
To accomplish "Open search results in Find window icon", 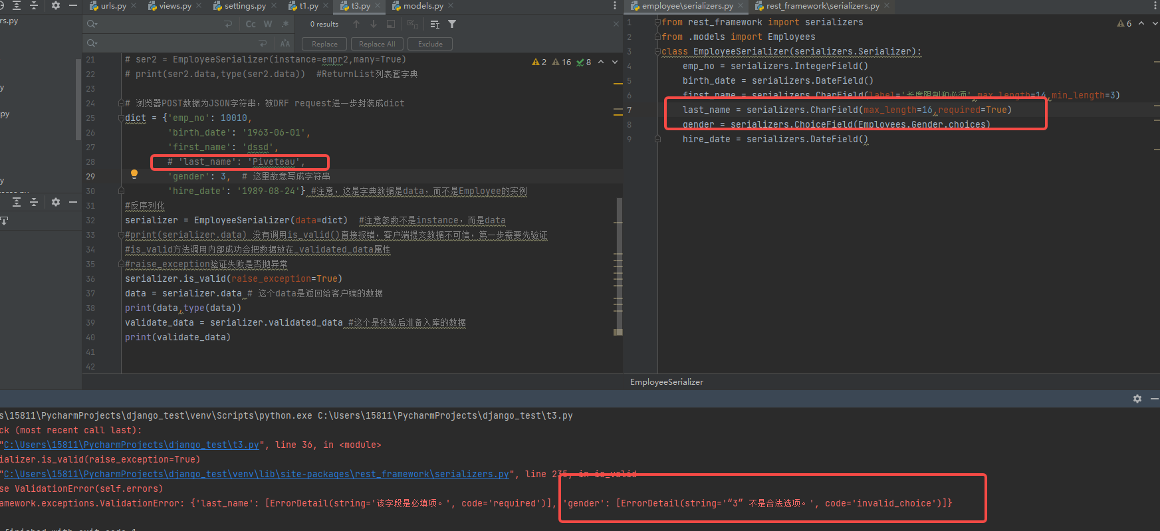I will 435,24.
